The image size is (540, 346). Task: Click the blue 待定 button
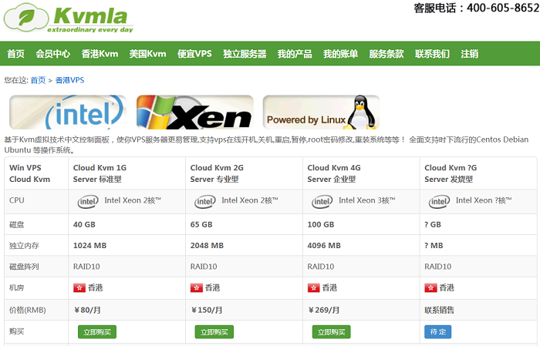437,332
